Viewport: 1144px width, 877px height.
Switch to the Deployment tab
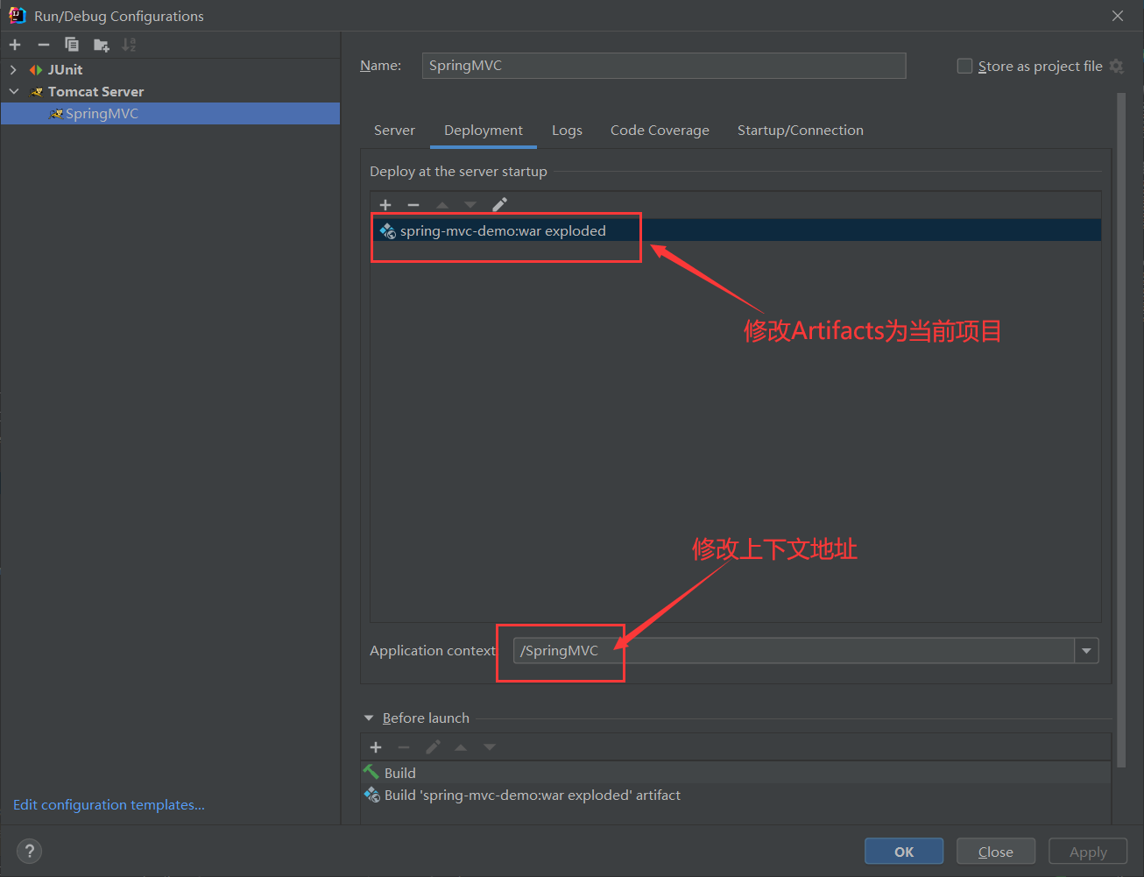[x=484, y=131]
